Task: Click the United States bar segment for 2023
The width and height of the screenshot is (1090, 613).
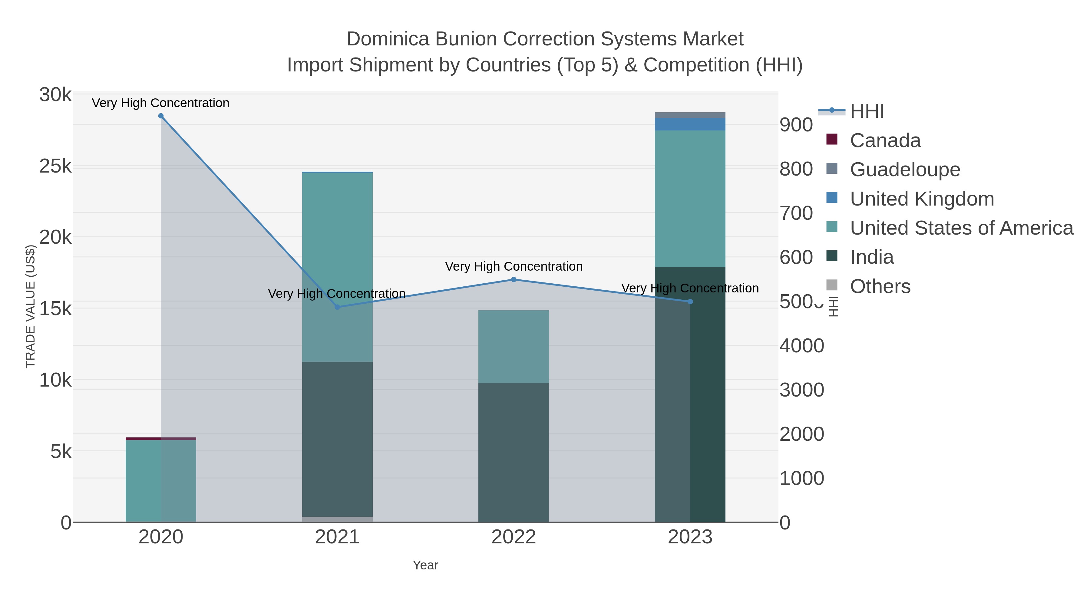Action: (690, 199)
